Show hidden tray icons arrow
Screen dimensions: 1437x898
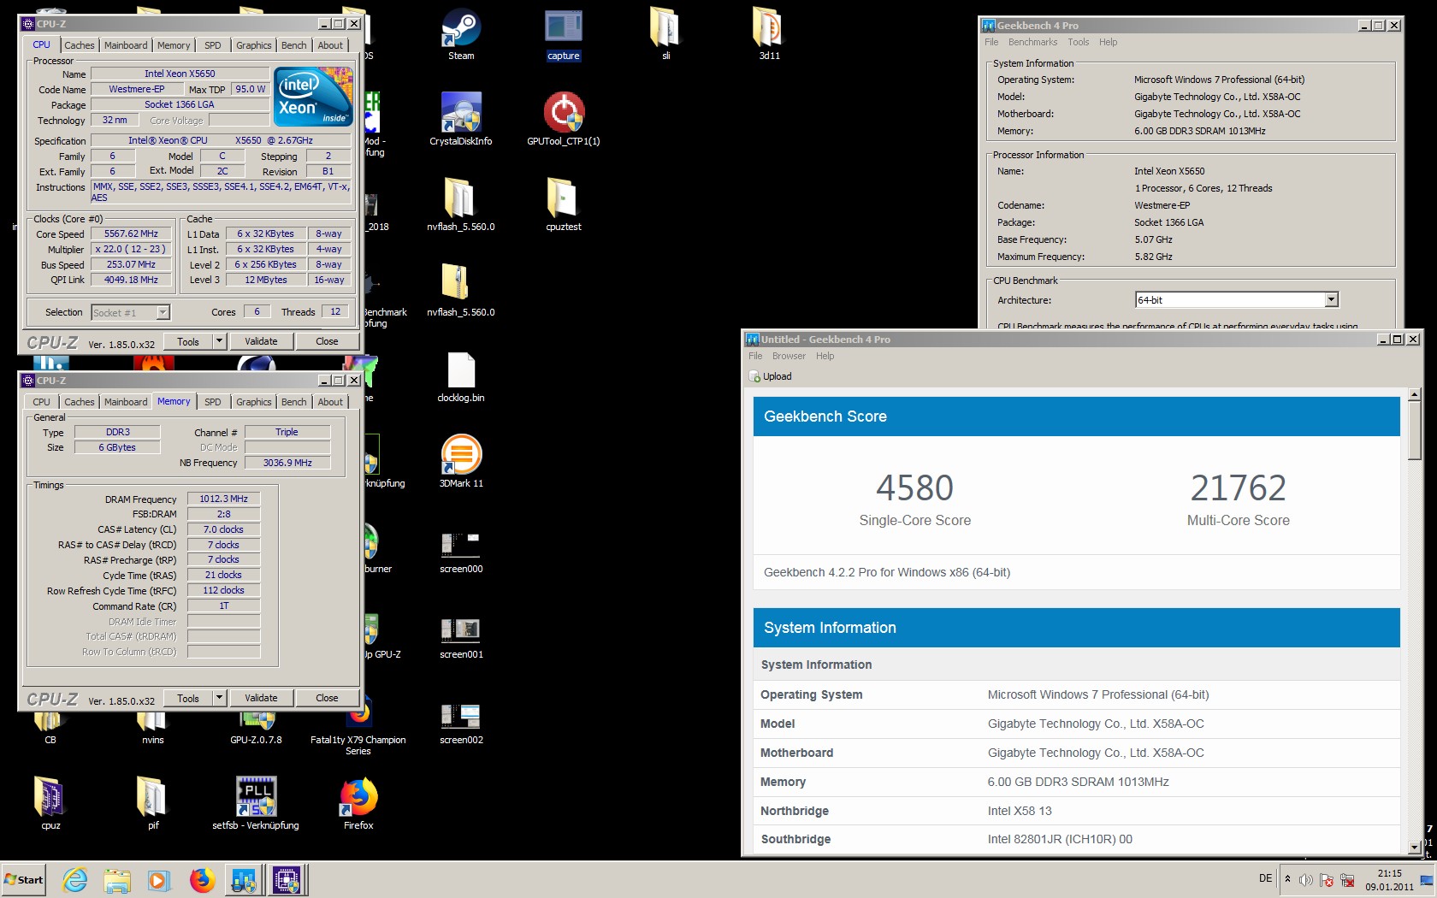click(x=1287, y=879)
